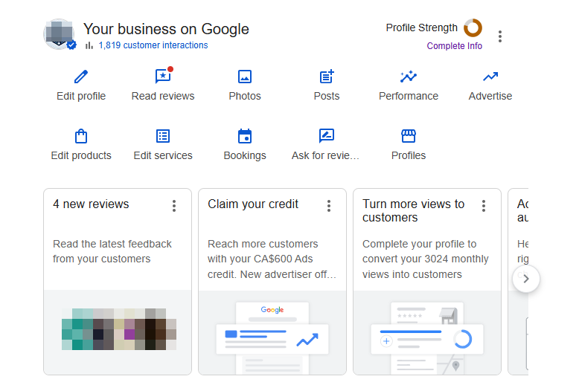
Task: Click the Edit profile label
Action: coord(81,97)
